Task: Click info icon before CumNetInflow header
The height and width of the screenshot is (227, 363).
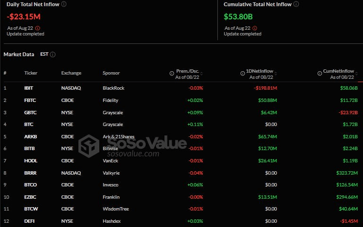Action: pyautogui.click(x=320, y=74)
